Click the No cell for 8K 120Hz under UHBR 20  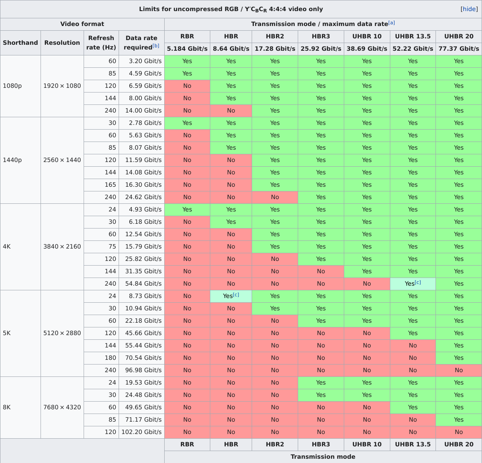[459, 432]
